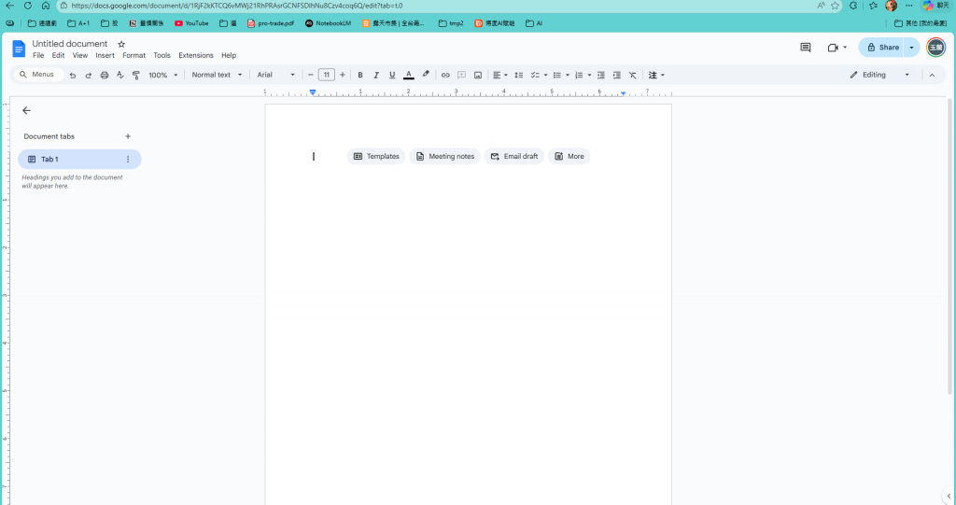Increase paragraph indent
Viewport: 956px width, 505px height.
pyautogui.click(x=616, y=75)
